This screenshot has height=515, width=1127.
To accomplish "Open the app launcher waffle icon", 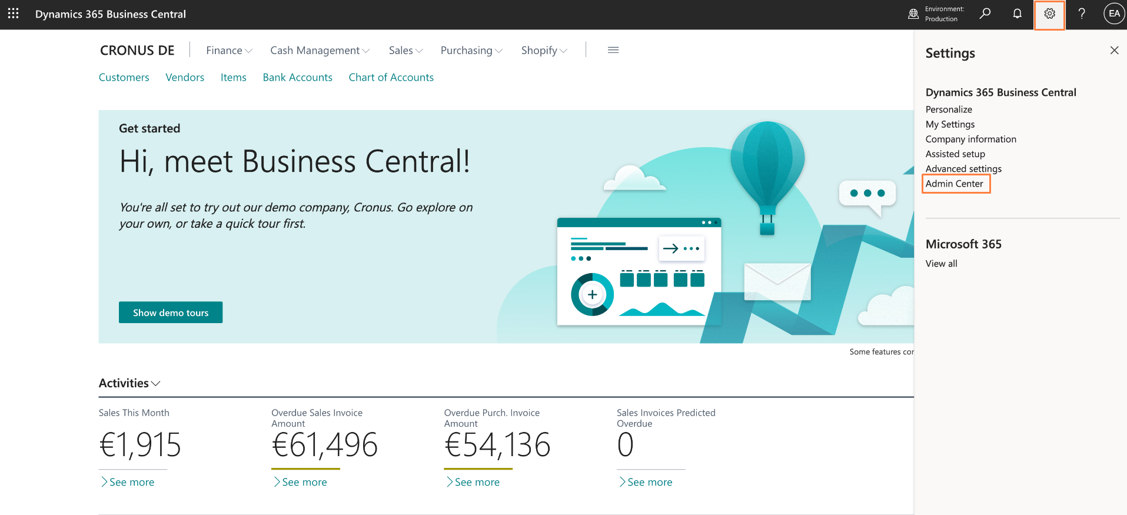I will click(x=14, y=14).
